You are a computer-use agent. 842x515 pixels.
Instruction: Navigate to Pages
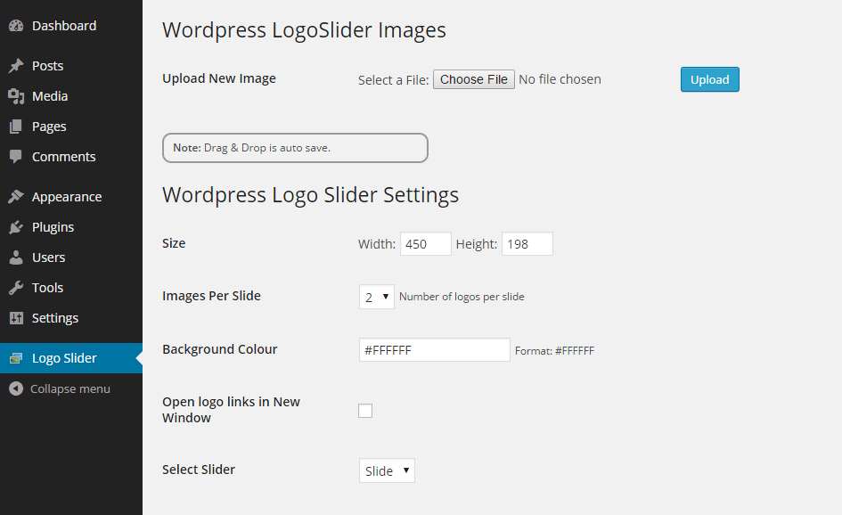71,127
